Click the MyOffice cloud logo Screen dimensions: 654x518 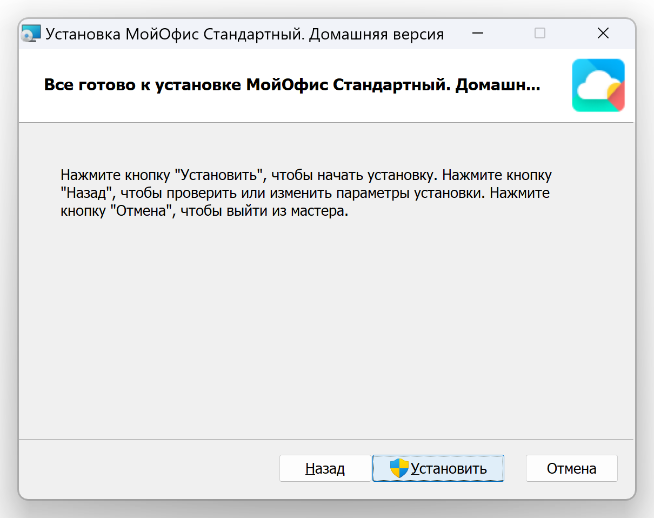(598, 85)
